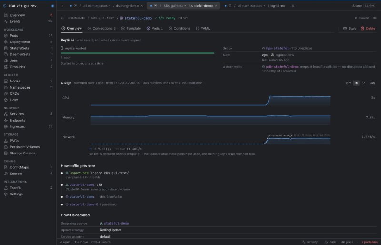Viewport: 381px width, 245px height.
Task: Open Settings in the sidebar
Action: 28,194
